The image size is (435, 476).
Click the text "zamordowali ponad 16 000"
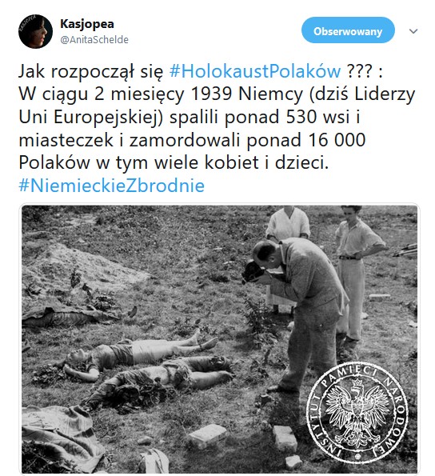point(248,140)
